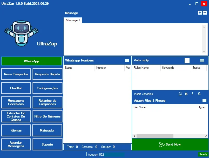Click the attachments horizontal scrollbar thumb
The width and height of the screenshot is (209, 158).
pyautogui.click(x=155, y=136)
